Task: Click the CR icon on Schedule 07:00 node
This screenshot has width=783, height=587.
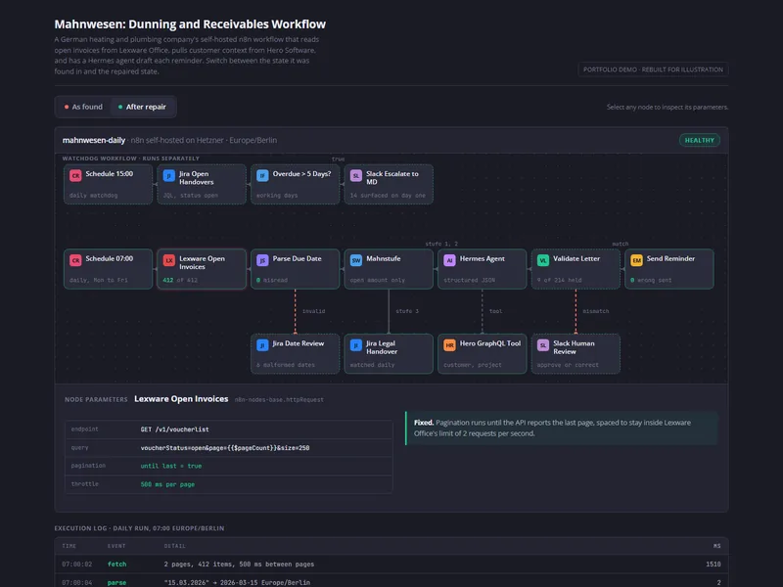Action: click(75, 260)
